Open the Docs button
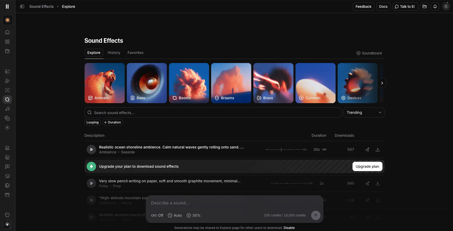This screenshot has width=453, height=231. (x=383, y=7)
